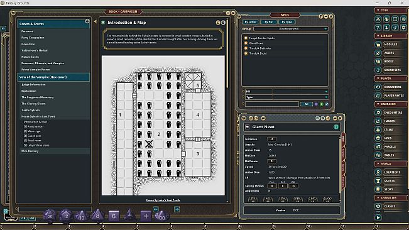409x230 pixels.
Task: Click the All filter button in NPCs
Action: click(307, 104)
